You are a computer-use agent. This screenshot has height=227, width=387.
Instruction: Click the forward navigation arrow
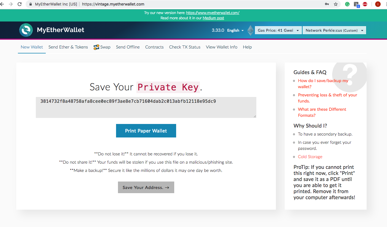click(11, 4)
